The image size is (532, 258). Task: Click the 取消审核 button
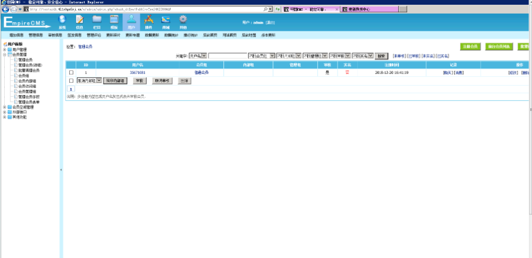[x=162, y=81]
